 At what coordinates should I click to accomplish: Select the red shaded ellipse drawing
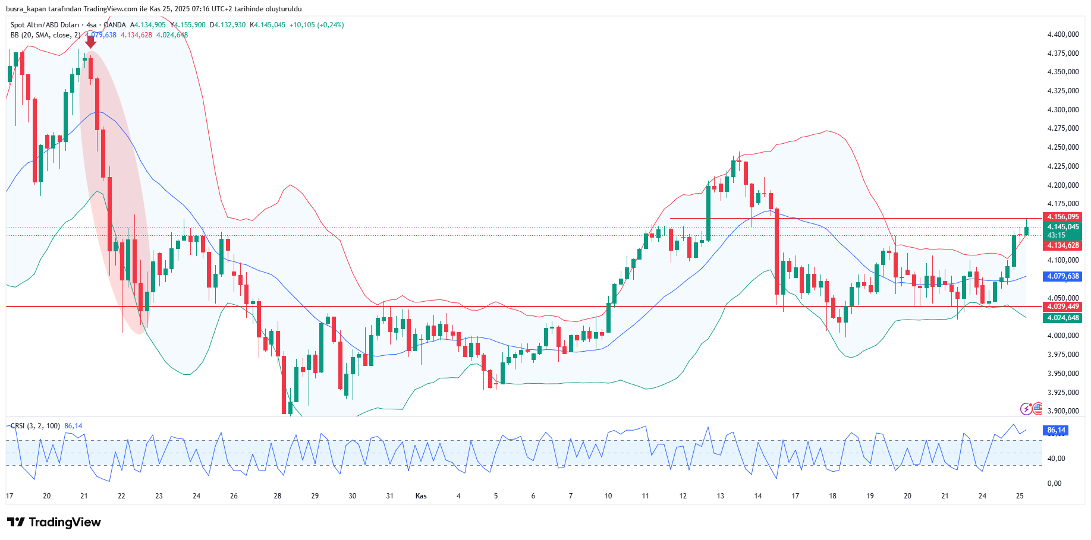coord(113,190)
